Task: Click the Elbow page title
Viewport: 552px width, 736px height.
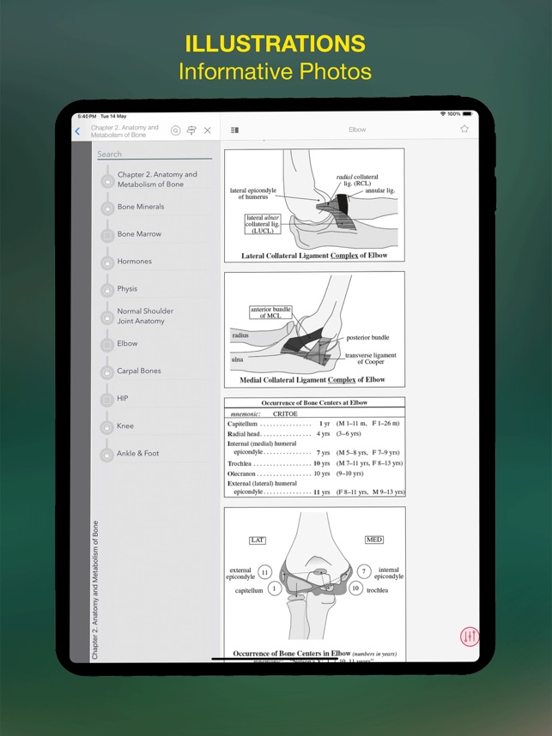Action: [x=357, y=130]
